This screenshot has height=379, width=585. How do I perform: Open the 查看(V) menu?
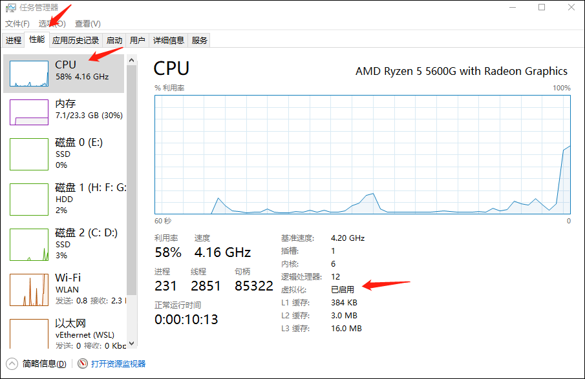(88, 24)
